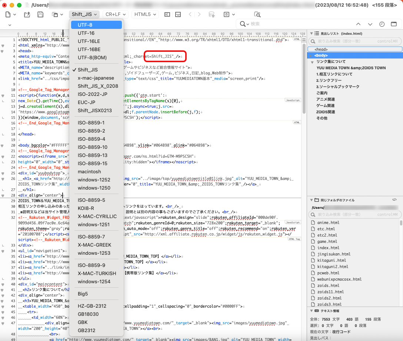Create a new document from toolbar
Screen dimensions: 403x341
tap(8, 14)
